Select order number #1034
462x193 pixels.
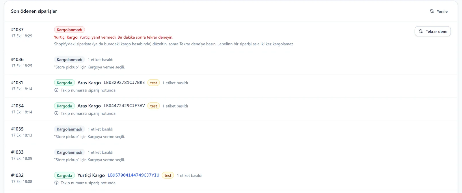pyautogui.click(x=17, y=106)
